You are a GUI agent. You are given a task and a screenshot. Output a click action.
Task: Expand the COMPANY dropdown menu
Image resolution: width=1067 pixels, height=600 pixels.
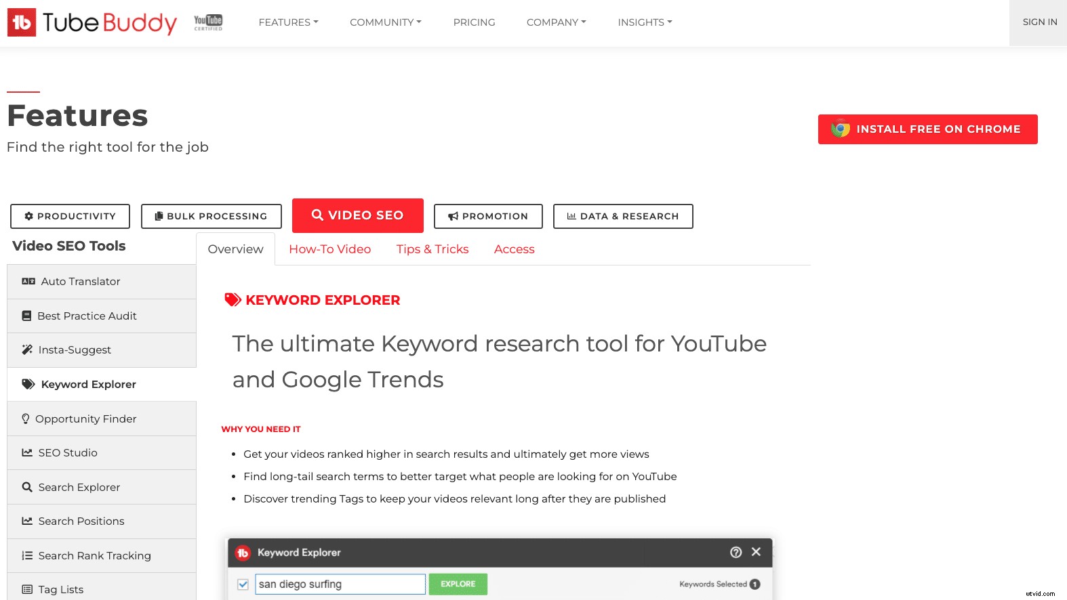coord(556,22)
